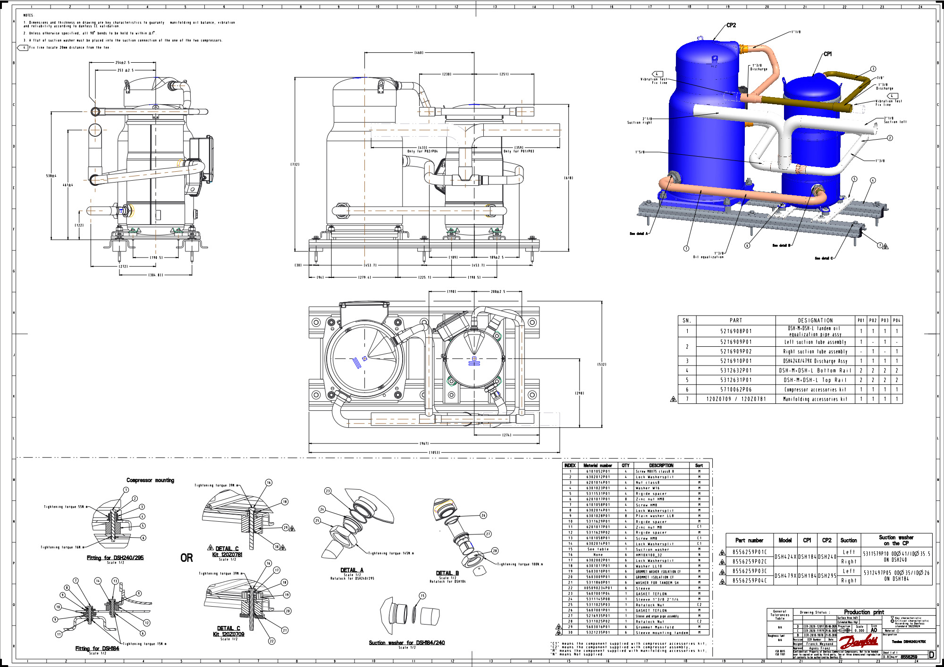
Task: Click 'Suction washer on the CP' header
Action: pos(896,540)
